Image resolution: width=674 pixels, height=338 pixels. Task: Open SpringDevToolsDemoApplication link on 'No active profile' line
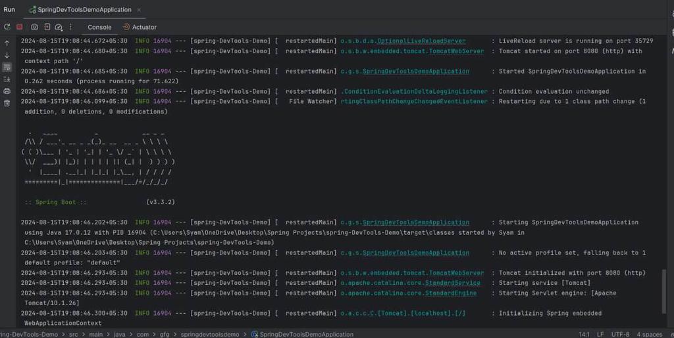[x=416, y=253]
